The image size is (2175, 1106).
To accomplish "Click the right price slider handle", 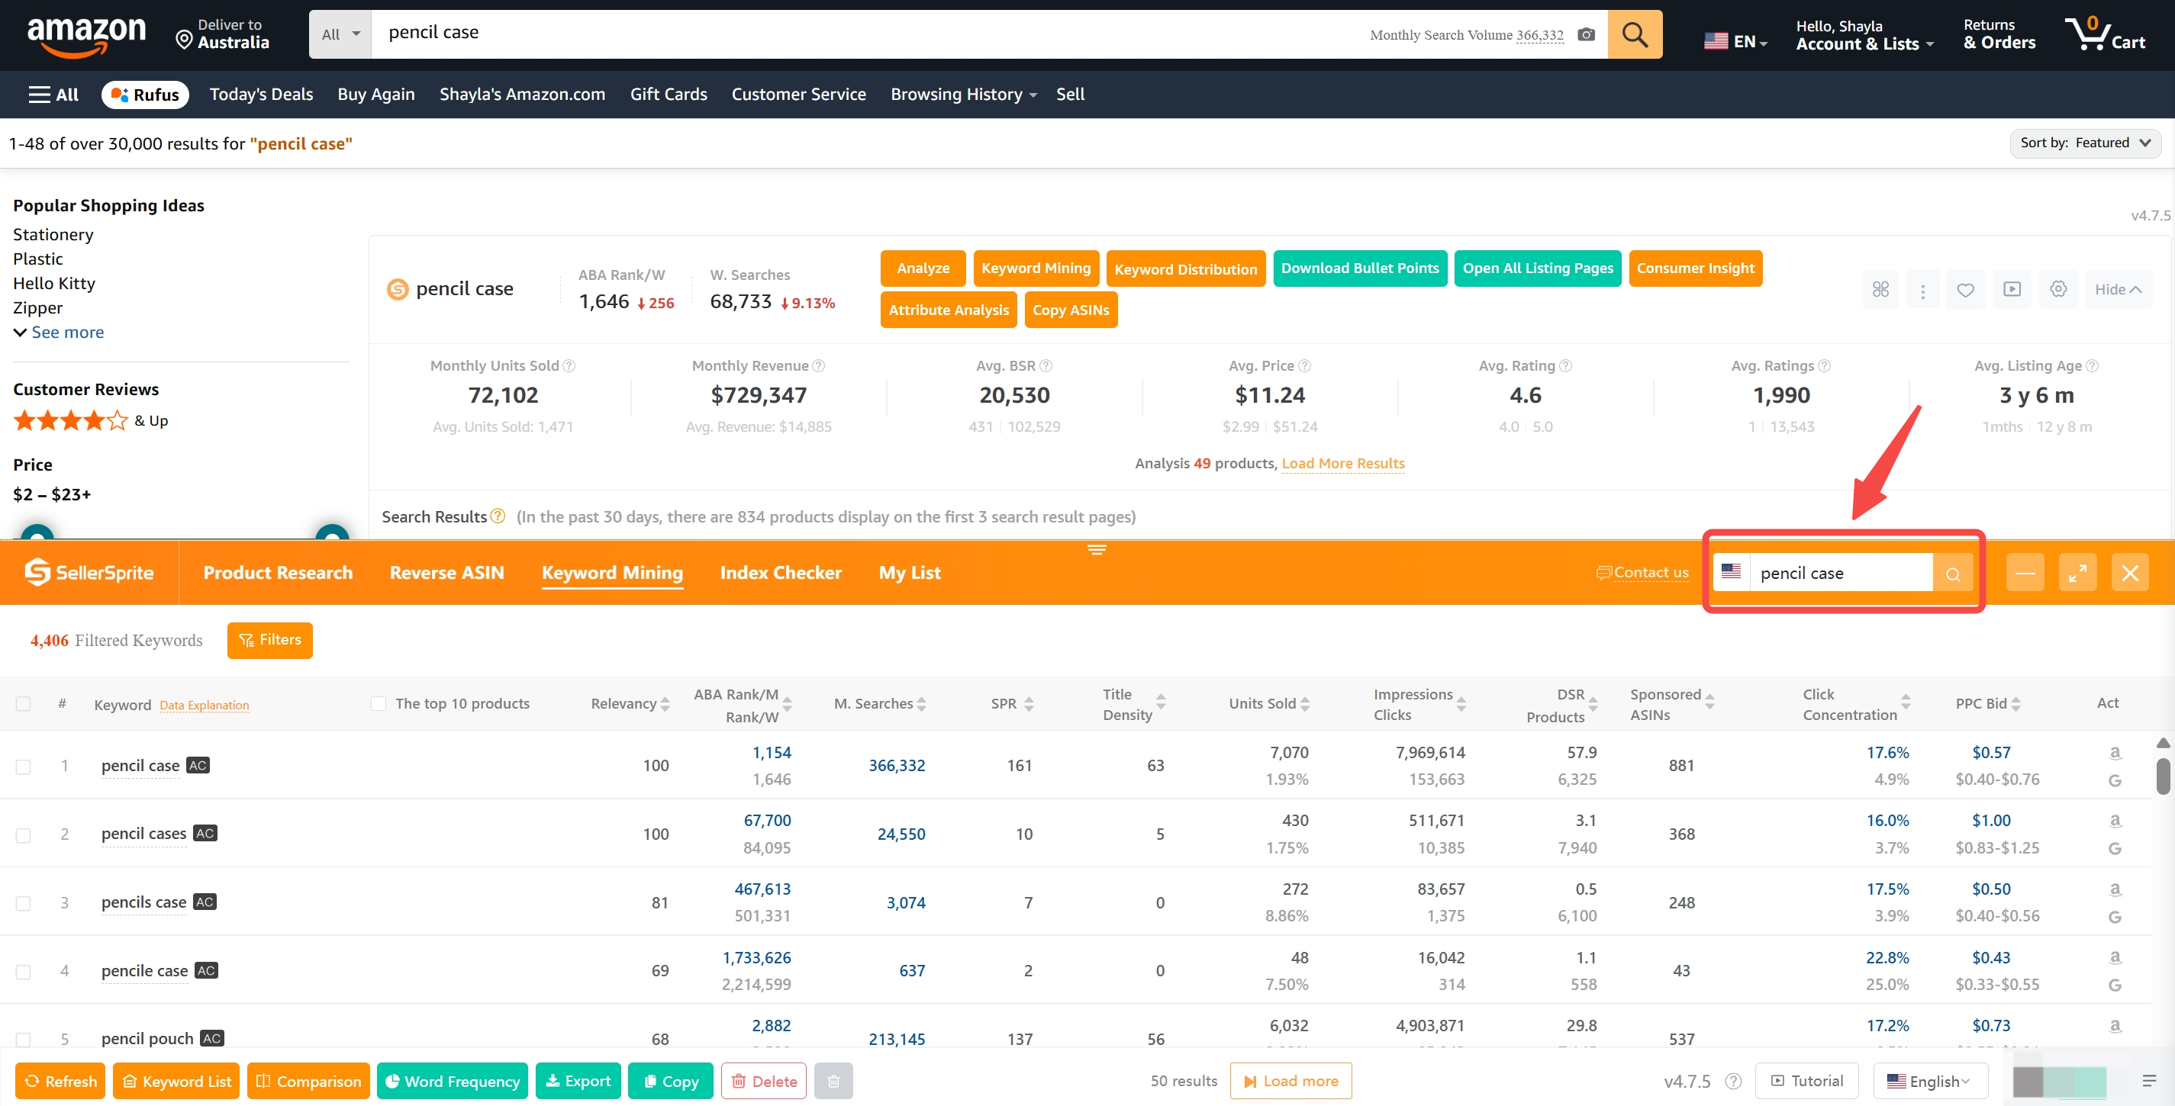I will point(332,534).
